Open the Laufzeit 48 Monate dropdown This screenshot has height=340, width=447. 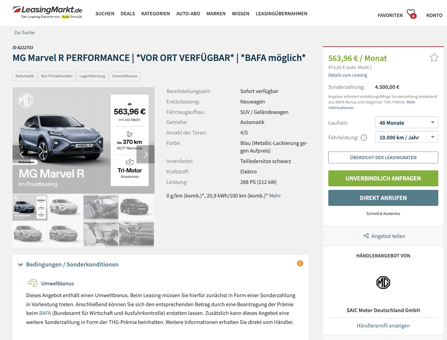407,123
